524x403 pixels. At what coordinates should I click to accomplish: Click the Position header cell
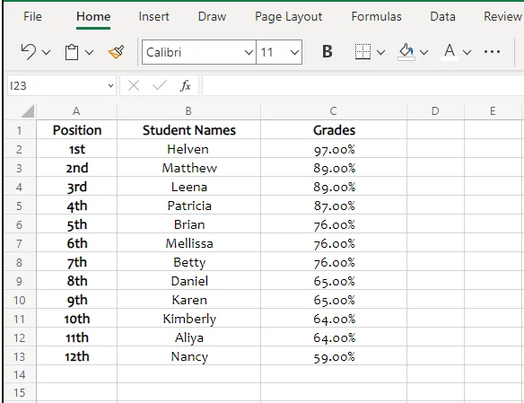coord(77,130)
